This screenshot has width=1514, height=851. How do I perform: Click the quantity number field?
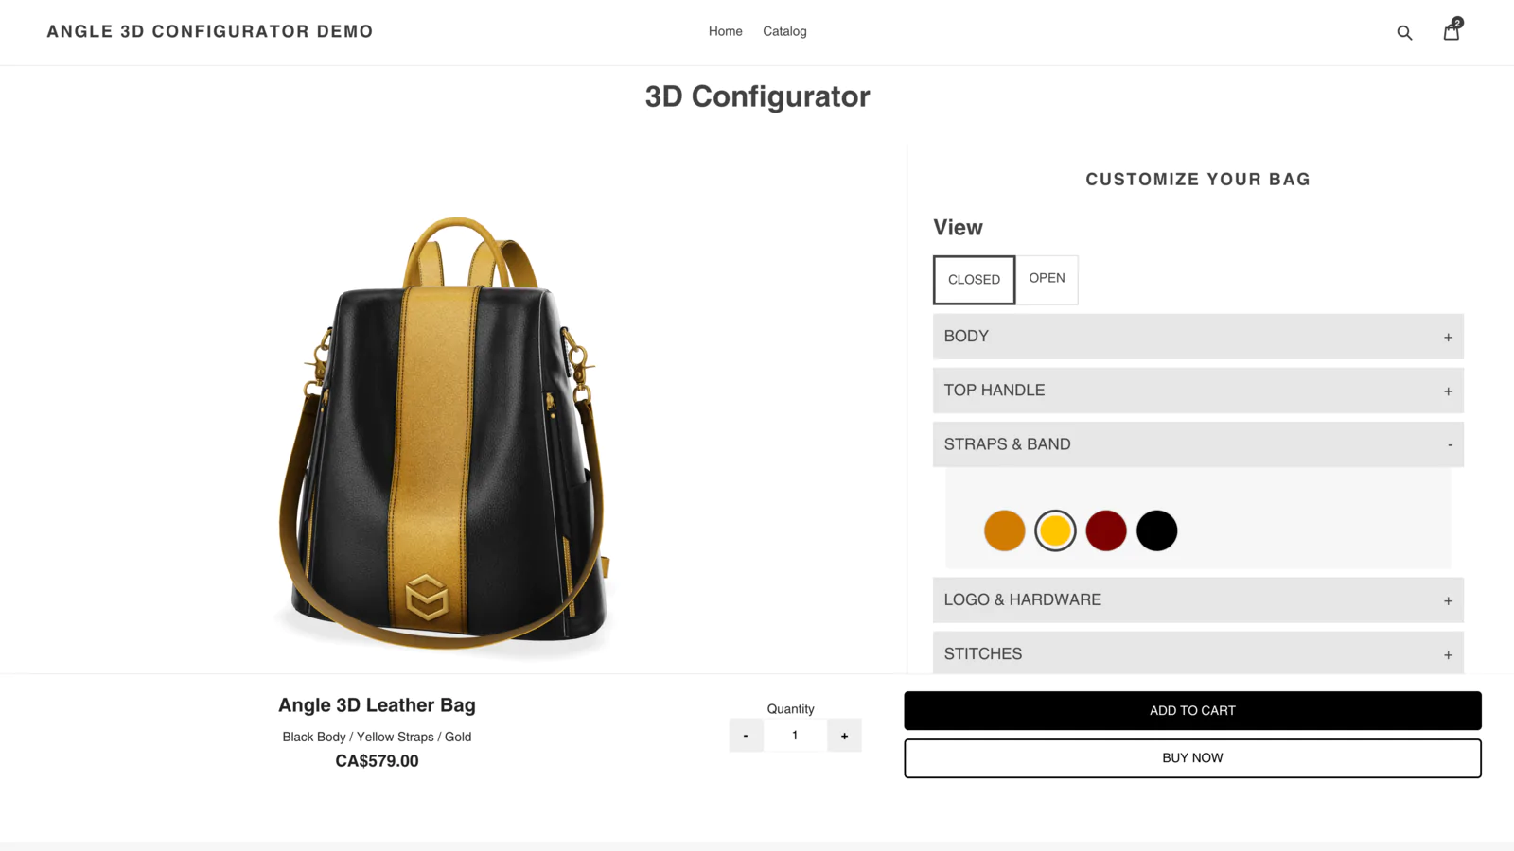[795, 736]
